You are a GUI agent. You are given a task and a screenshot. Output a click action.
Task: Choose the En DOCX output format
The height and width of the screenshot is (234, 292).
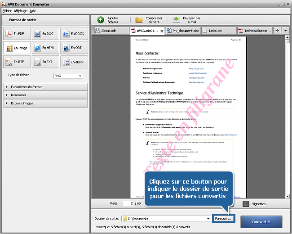pyautogui.click(x=74, y=34)
